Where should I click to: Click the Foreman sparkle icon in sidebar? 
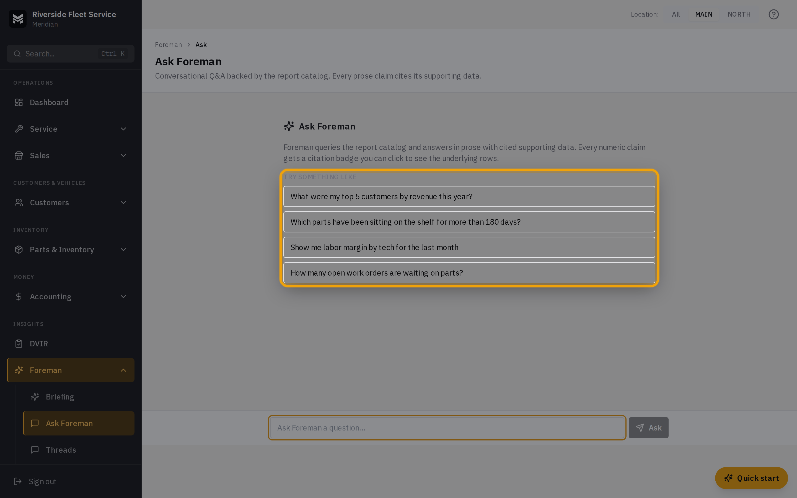[x=19, y=370]
